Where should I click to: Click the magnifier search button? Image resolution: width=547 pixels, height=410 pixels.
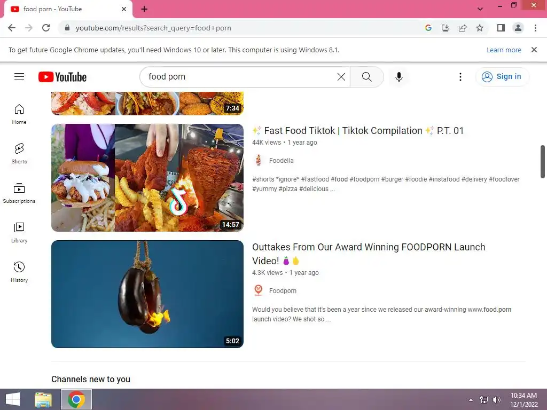coord(366,77)
